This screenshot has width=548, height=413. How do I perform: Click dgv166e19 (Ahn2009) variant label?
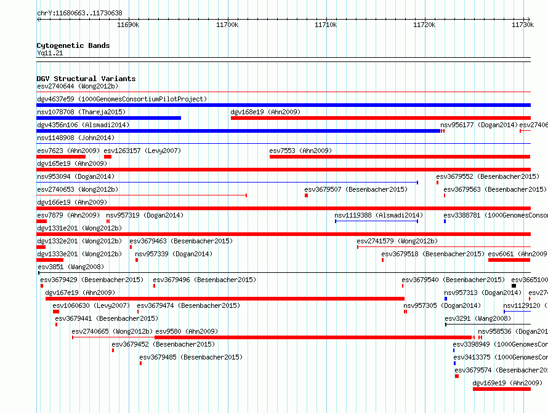(x=72, y=202)
